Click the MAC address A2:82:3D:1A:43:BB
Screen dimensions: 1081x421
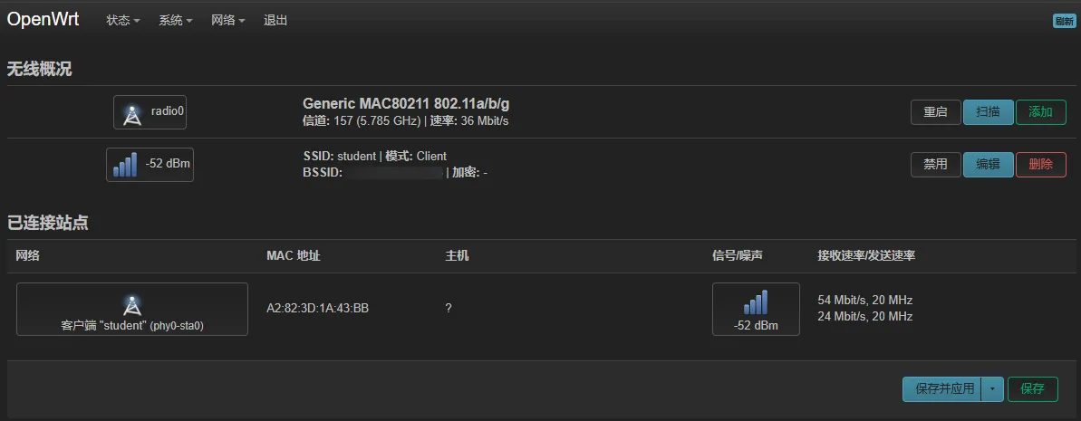point(318,308)
